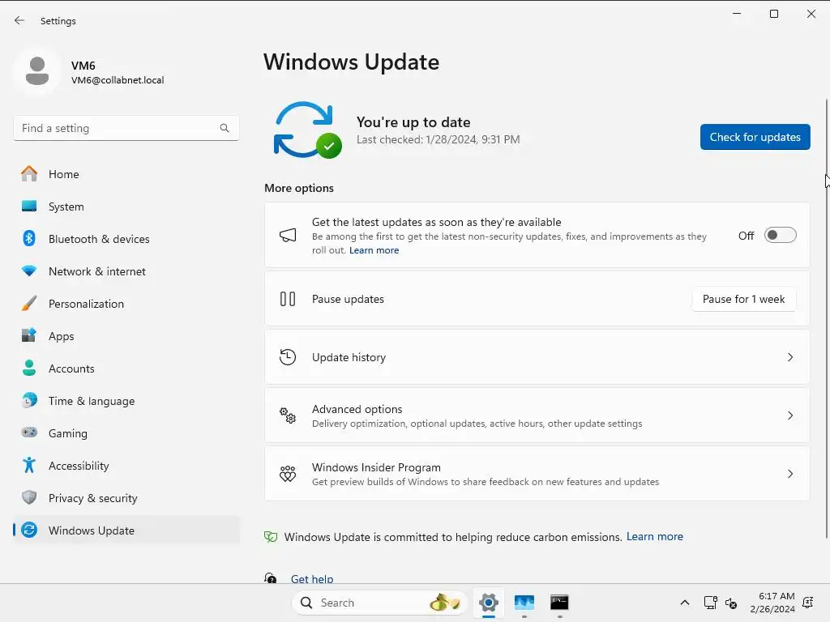Open Learn more about carbon emissions
The height and width of the screenshot is (622, 830).
point(654,536)
